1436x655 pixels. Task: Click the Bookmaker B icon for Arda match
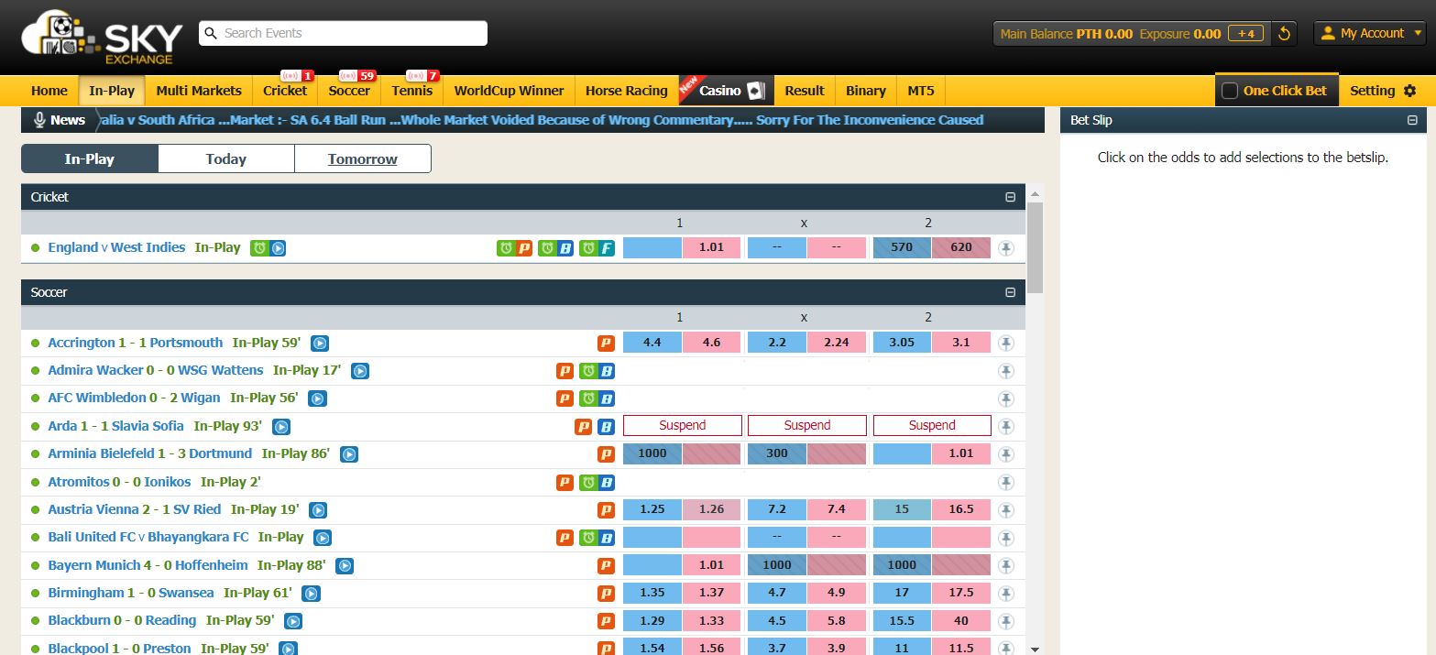pos(606,427)
